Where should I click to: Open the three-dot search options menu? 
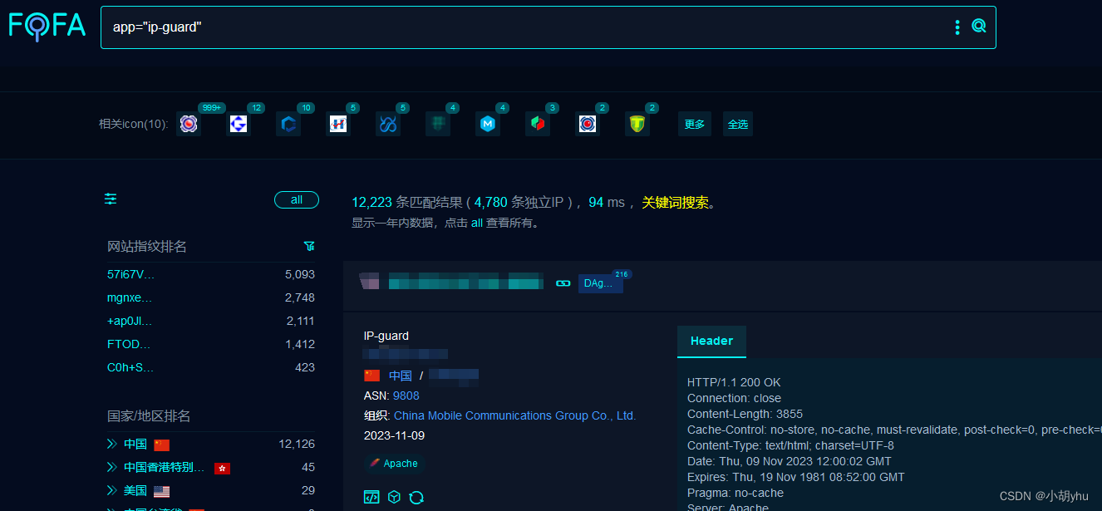pos(957,27)
